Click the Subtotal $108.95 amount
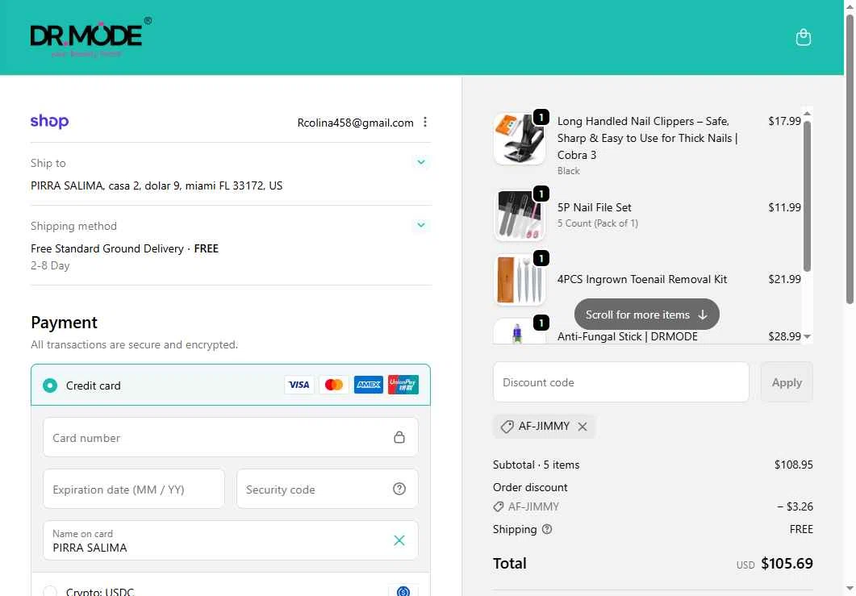 coord(793,465)
